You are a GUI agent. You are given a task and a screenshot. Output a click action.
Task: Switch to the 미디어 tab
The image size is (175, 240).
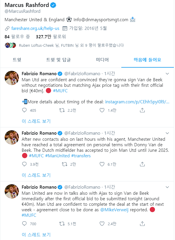tap(102, 60)
